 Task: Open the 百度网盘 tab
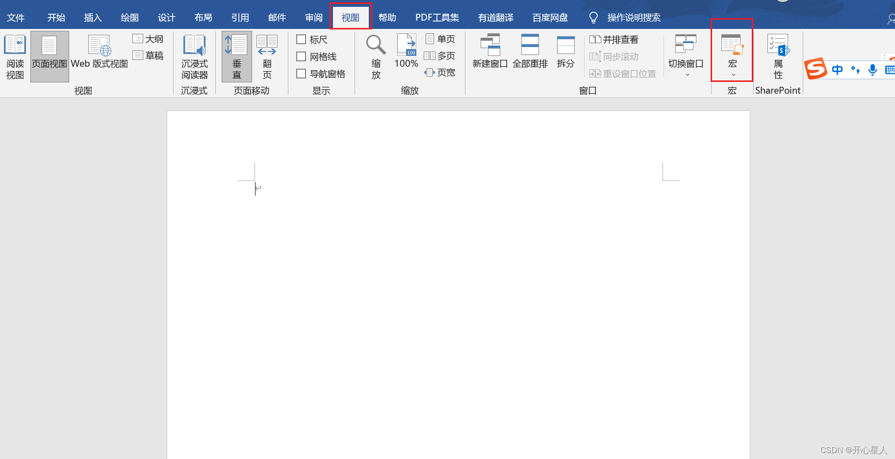(550, 18)
